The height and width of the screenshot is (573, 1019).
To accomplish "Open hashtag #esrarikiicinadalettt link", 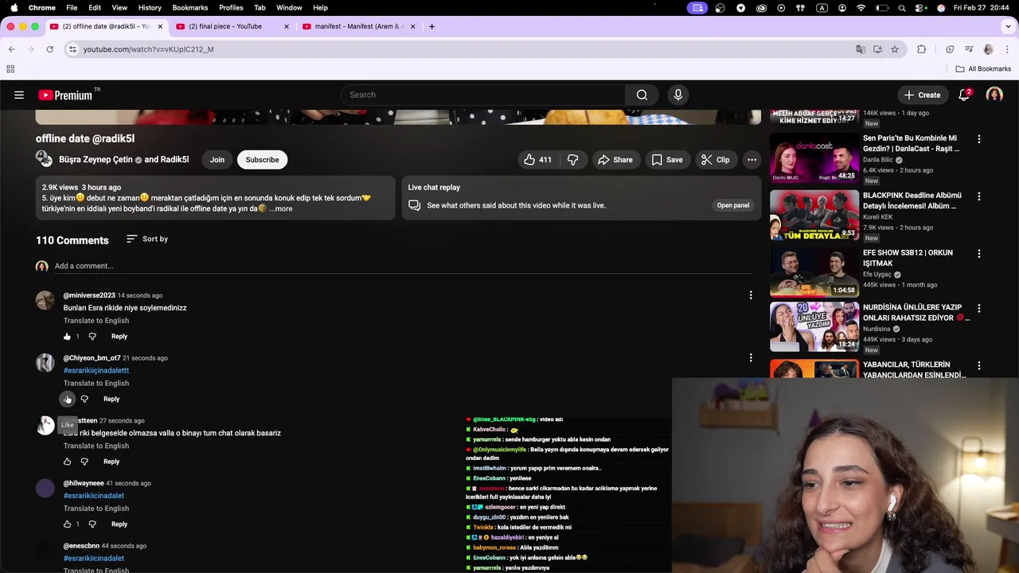I will [x=96, y=370].
